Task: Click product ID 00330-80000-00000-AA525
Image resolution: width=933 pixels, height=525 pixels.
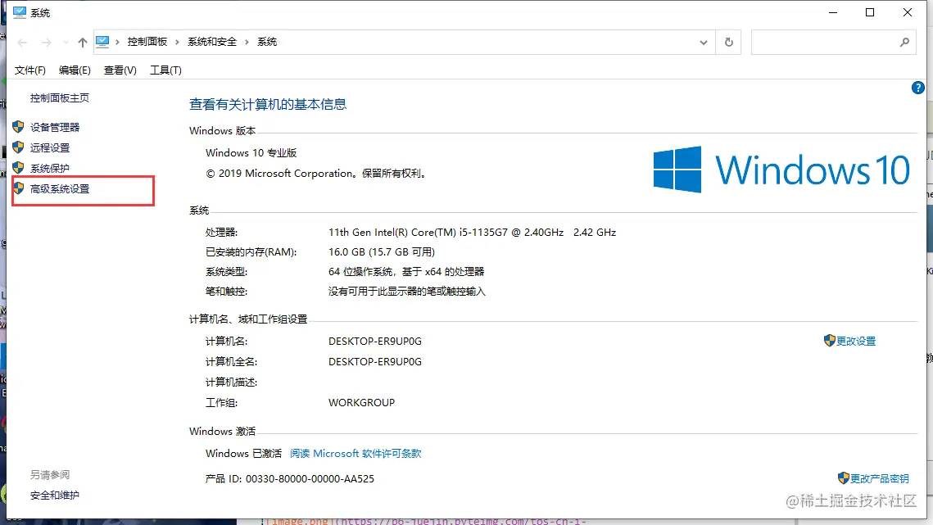Action: click(x=310, y=478)
